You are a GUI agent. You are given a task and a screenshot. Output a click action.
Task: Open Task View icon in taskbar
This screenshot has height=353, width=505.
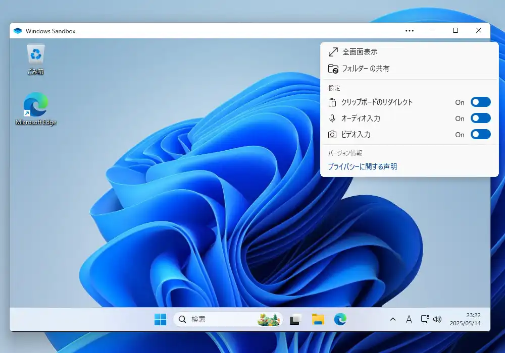click(295, 319)
